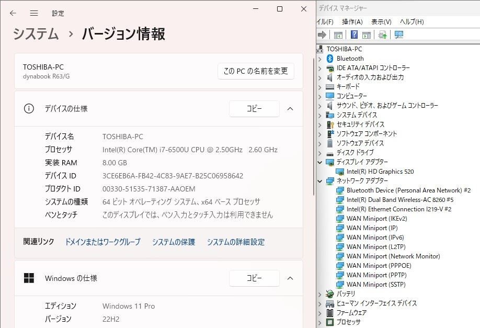Image resolution: width=480 pixels, height=328 pixels.
Task: Collapse the デバイスの仕様 section chevron
Action: click(290, 109)
